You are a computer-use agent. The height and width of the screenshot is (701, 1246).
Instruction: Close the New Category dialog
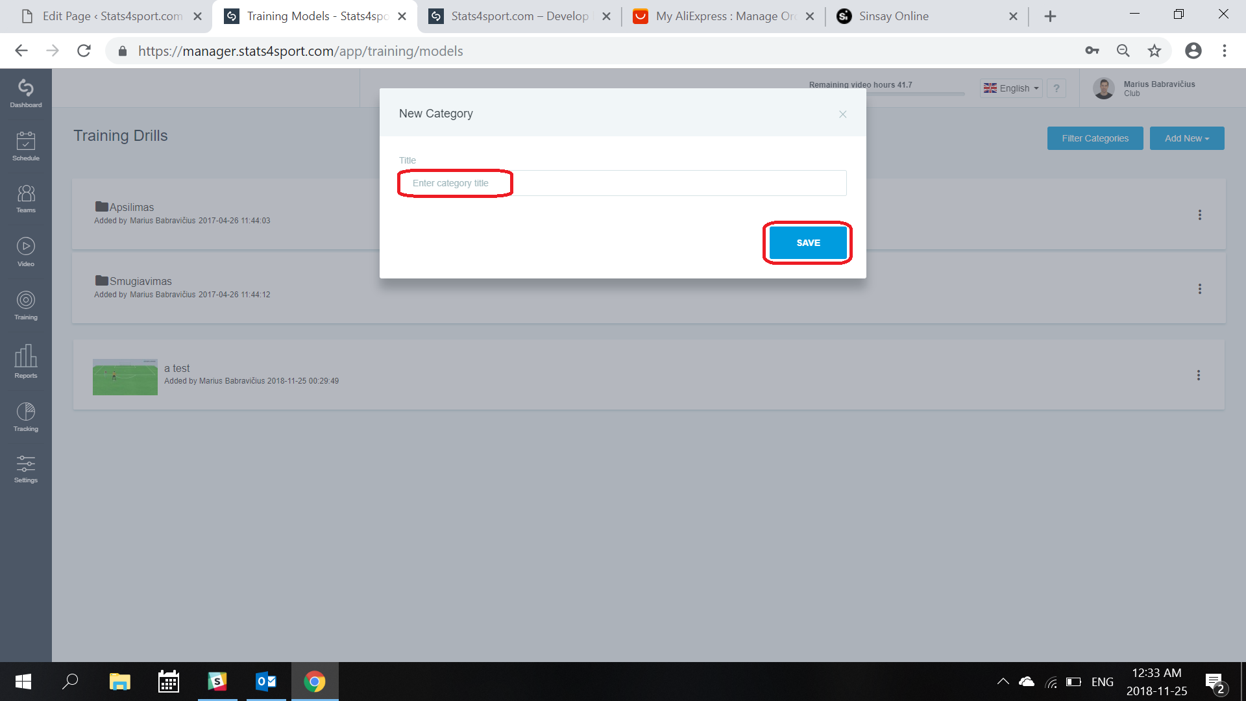click(x=842, y=114)
